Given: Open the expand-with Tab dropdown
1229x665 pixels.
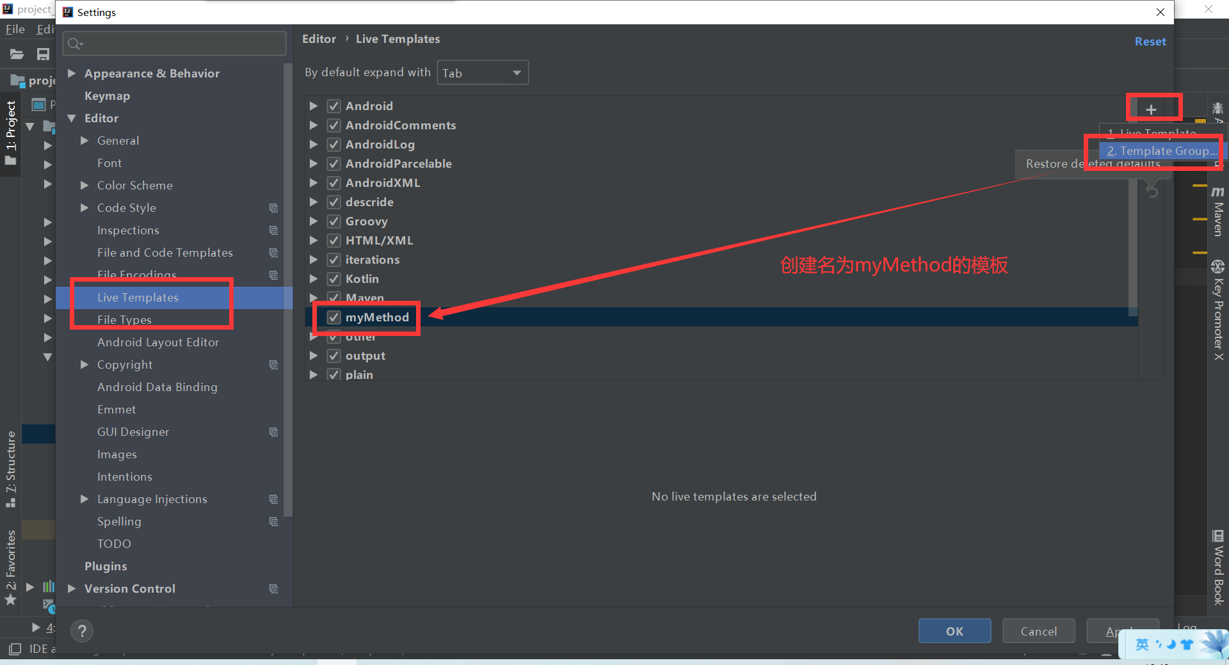Looking at the screenshot, I should pyautogui.click(x=483, y=73).
